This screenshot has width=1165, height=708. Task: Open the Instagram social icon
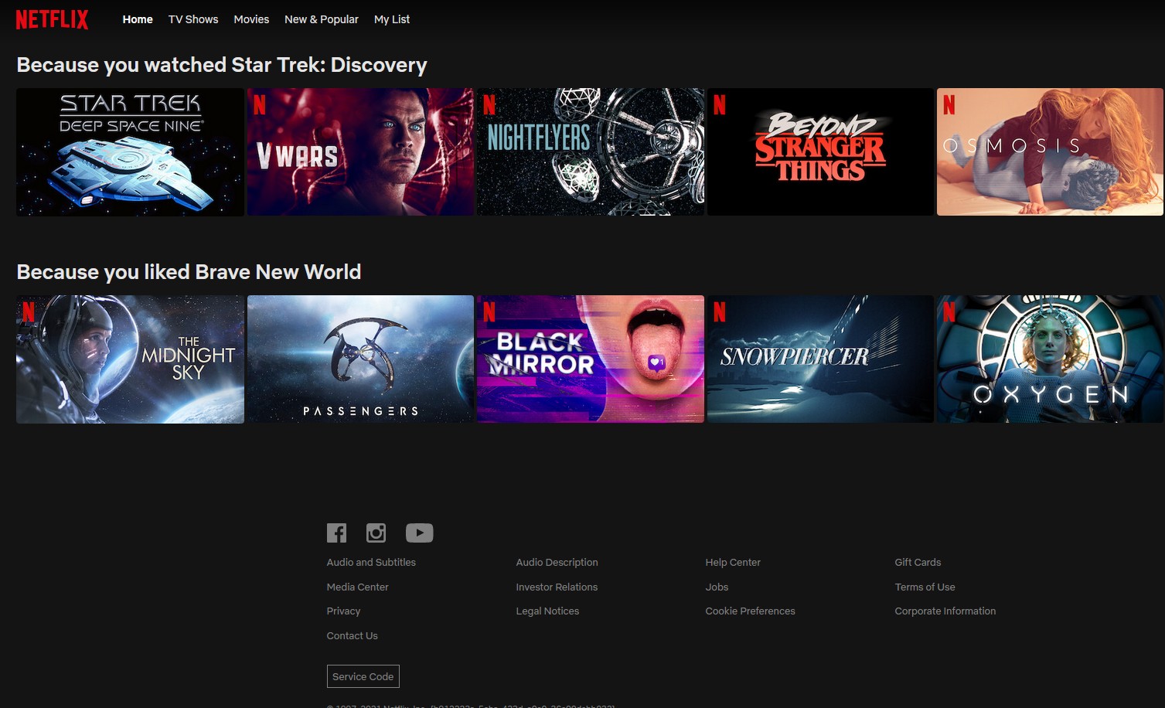(x=376, y=533)
